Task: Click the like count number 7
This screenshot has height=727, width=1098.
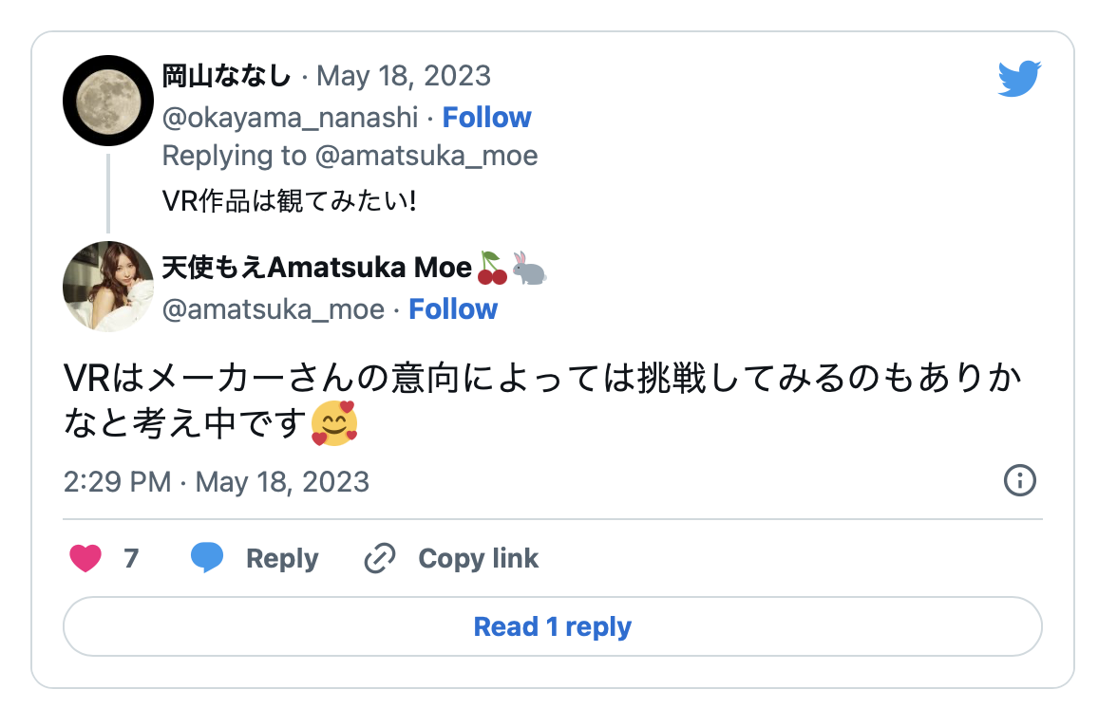Action: coord(131,558)
